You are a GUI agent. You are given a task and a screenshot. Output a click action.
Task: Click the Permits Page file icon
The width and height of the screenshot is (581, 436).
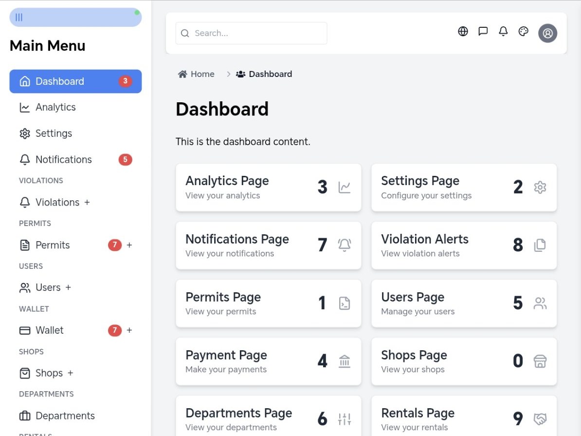coord(344,303)
